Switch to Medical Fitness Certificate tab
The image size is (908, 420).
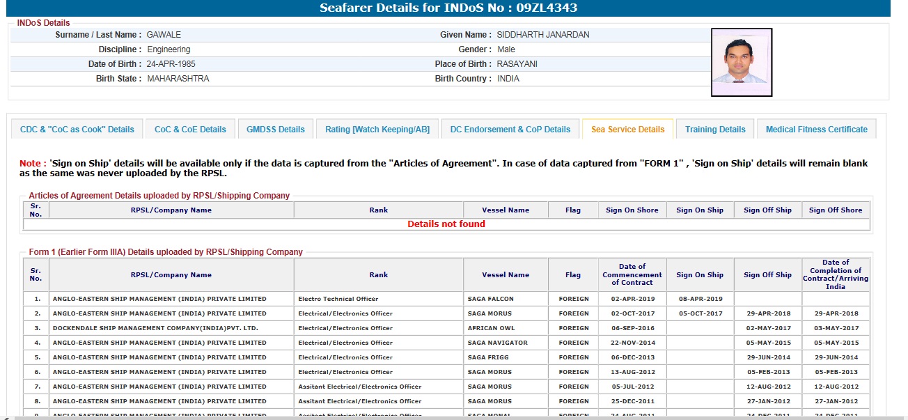tap(816, 130)
